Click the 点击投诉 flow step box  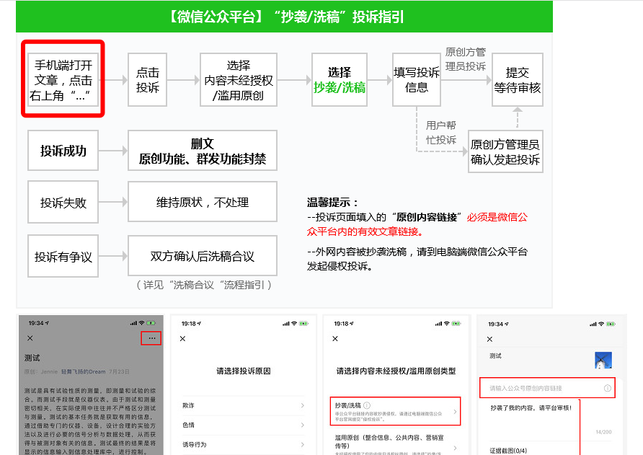point(147,79)
